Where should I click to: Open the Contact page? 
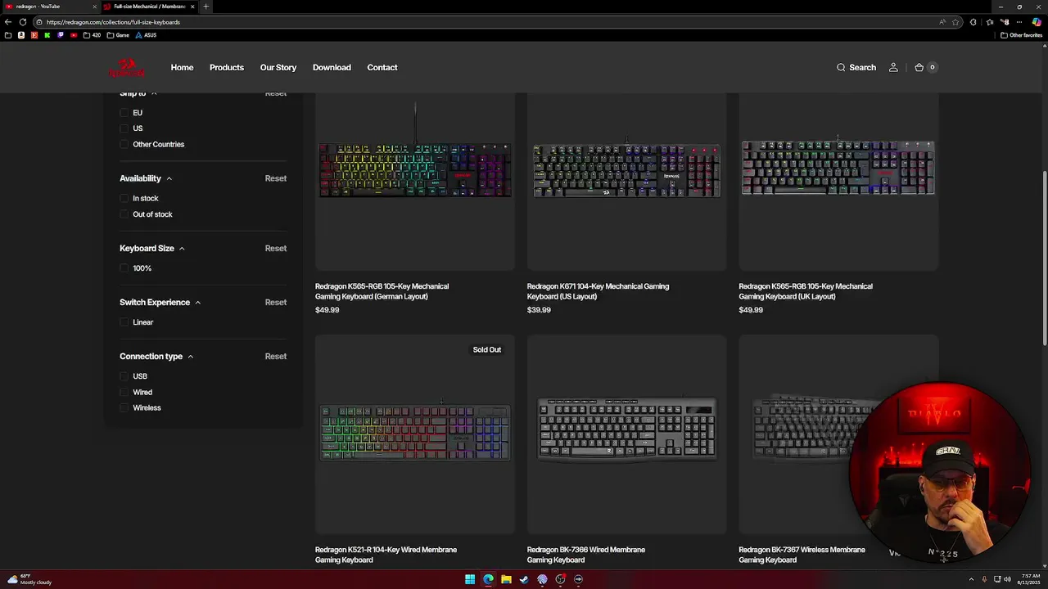382,68
